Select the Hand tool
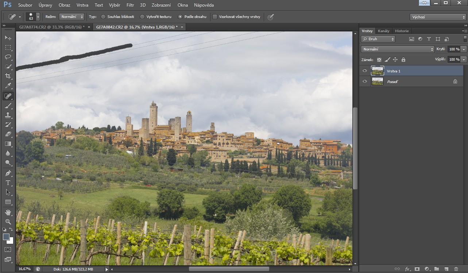This screenshot has height=273, width=468. click(8, 212)
